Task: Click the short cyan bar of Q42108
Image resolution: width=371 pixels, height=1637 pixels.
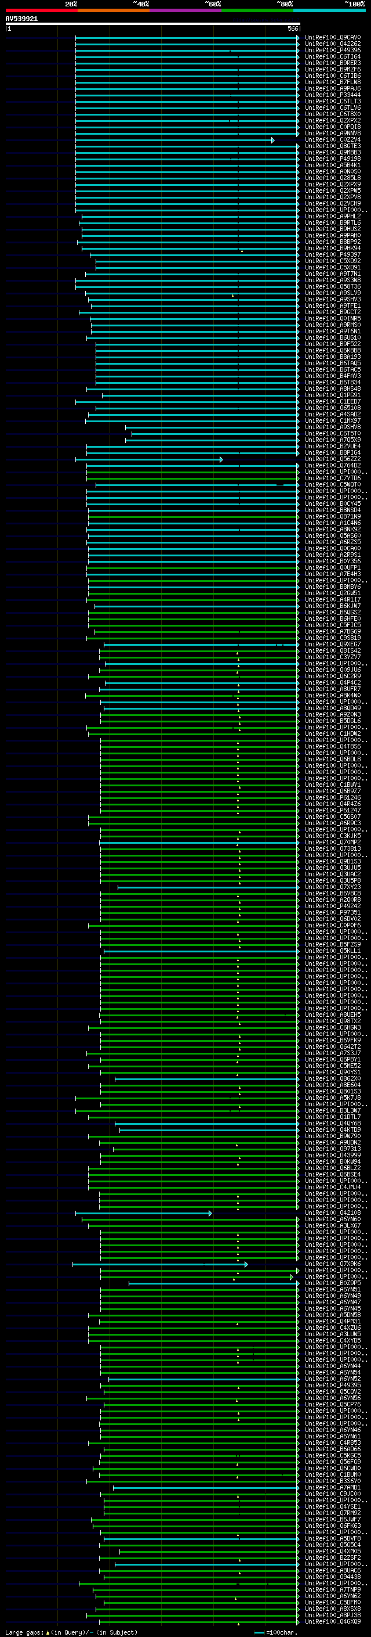Action: 144,1213
